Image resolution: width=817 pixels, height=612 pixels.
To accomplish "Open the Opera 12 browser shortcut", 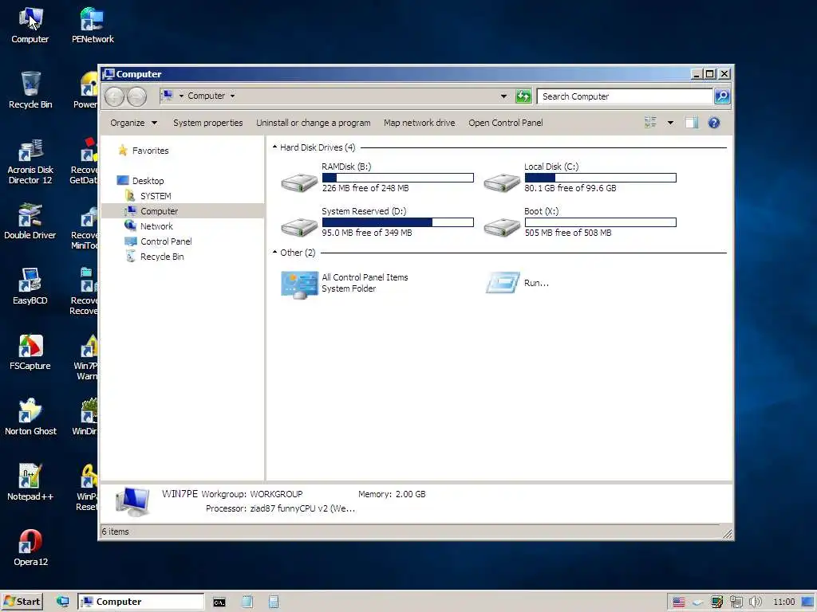I will coord(30,548).
